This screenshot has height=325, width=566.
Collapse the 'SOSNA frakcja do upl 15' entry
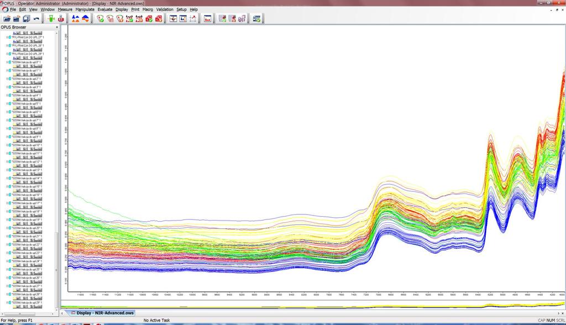click(7, 187)
